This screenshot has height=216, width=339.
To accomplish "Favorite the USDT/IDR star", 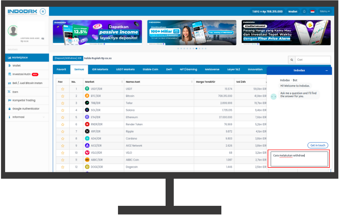I will [63, 89].
